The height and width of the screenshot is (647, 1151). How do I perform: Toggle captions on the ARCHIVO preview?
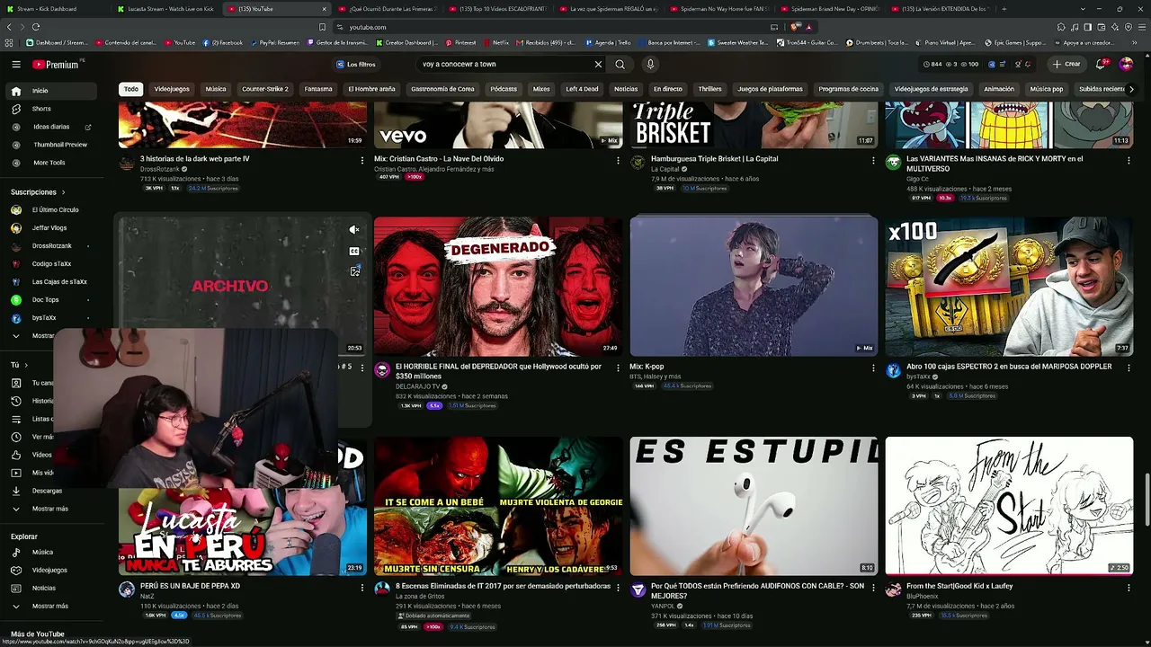(354, 251)
